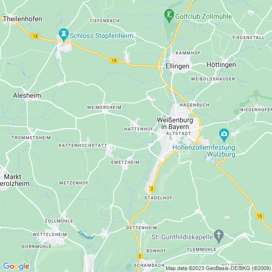
Task: Select the route 13 shield near Theilenhofen
Action: point(35,36)
